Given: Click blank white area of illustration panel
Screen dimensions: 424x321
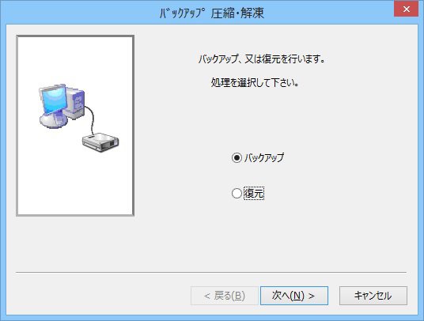Looking at the screenshot, I should (76, 183).
